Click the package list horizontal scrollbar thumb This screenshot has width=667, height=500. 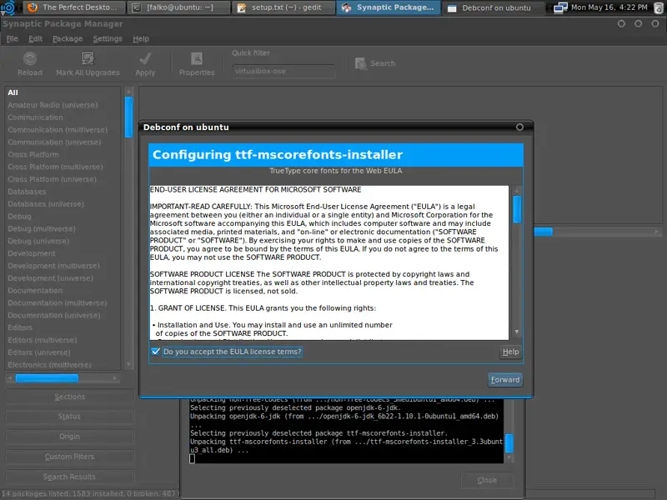(x=544, y=232)
